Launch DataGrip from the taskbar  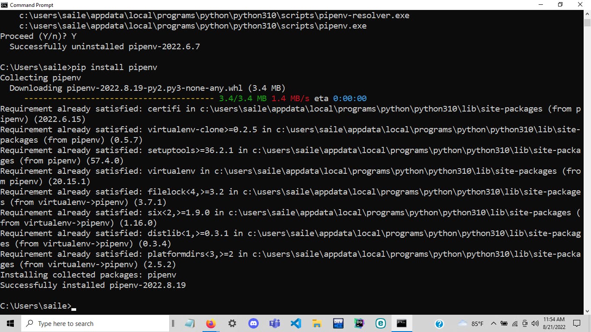pyautogui.click(x=359, y=323)
